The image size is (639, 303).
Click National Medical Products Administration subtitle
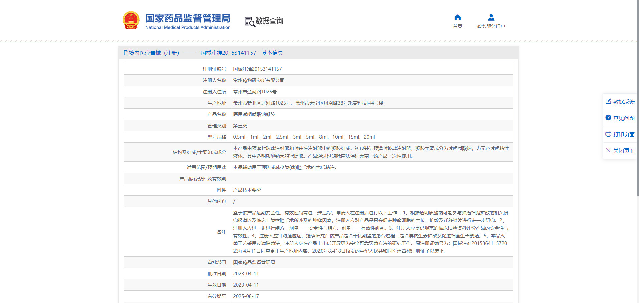[188, 27]
